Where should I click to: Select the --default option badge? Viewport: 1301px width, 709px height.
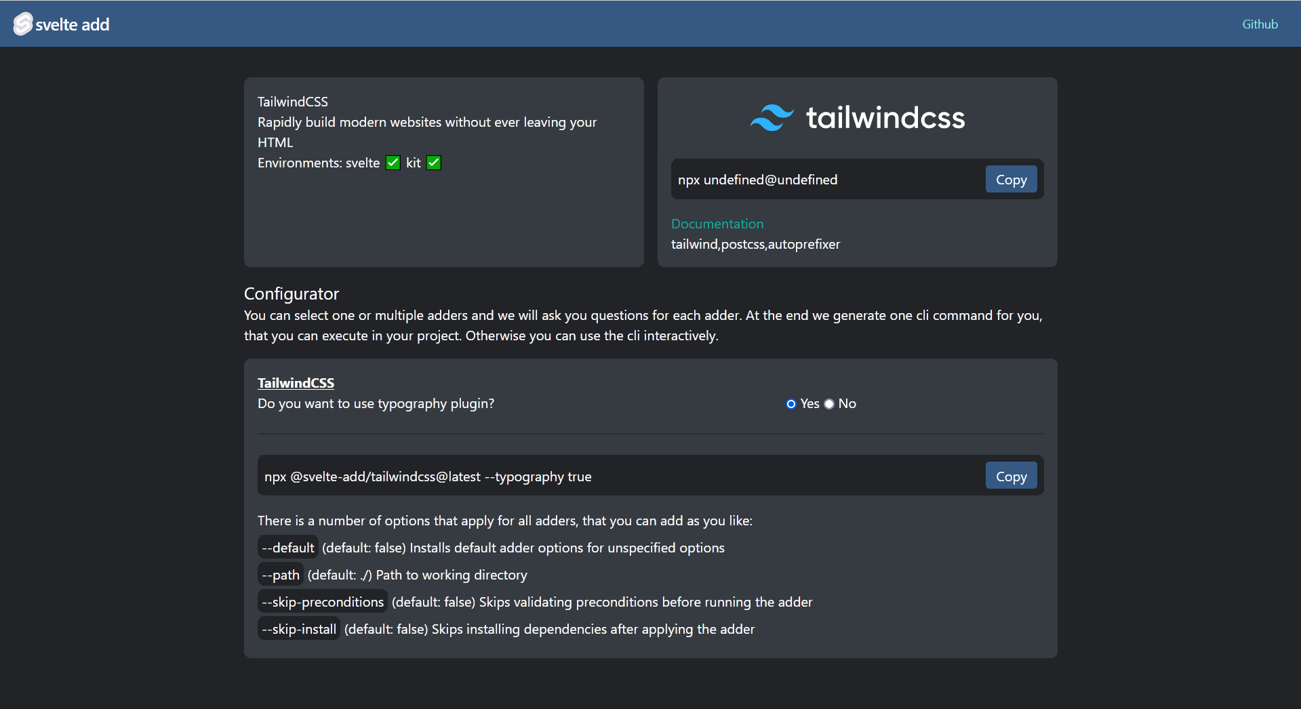pos(287,547)
